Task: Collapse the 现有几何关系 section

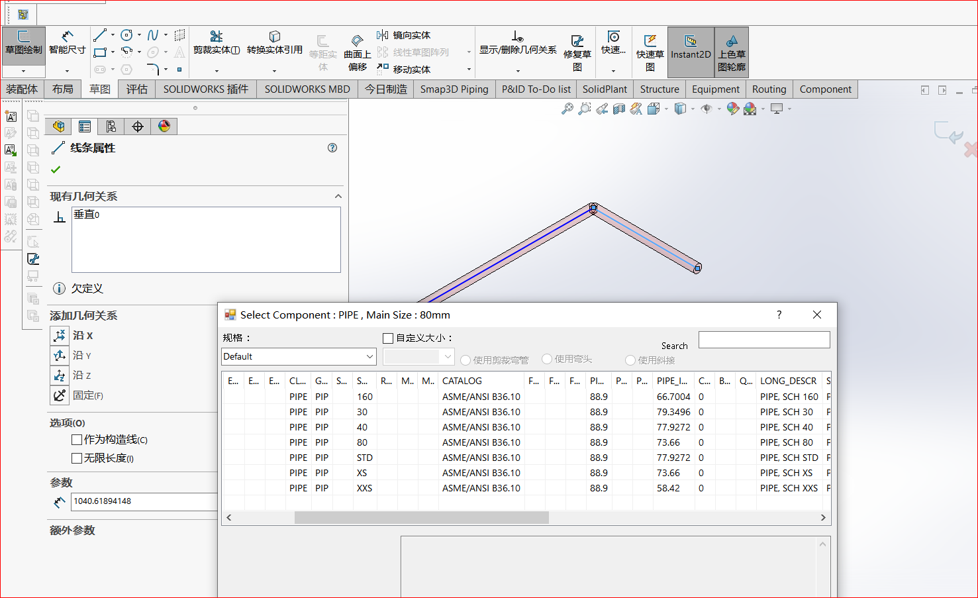Action: pyautogui.click(x=338, y=196)
